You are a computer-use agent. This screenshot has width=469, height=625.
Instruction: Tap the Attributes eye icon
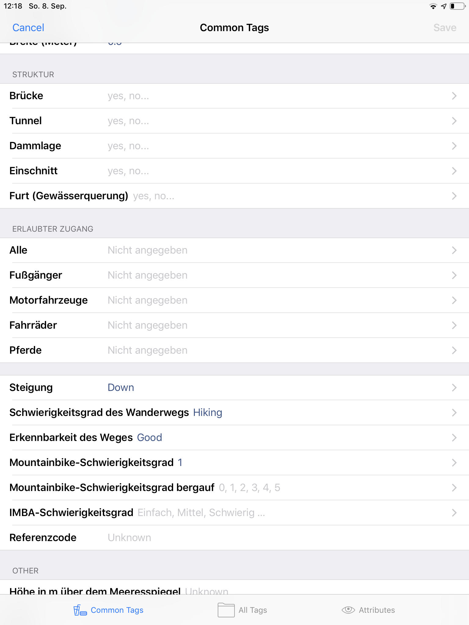coord(348,610)
